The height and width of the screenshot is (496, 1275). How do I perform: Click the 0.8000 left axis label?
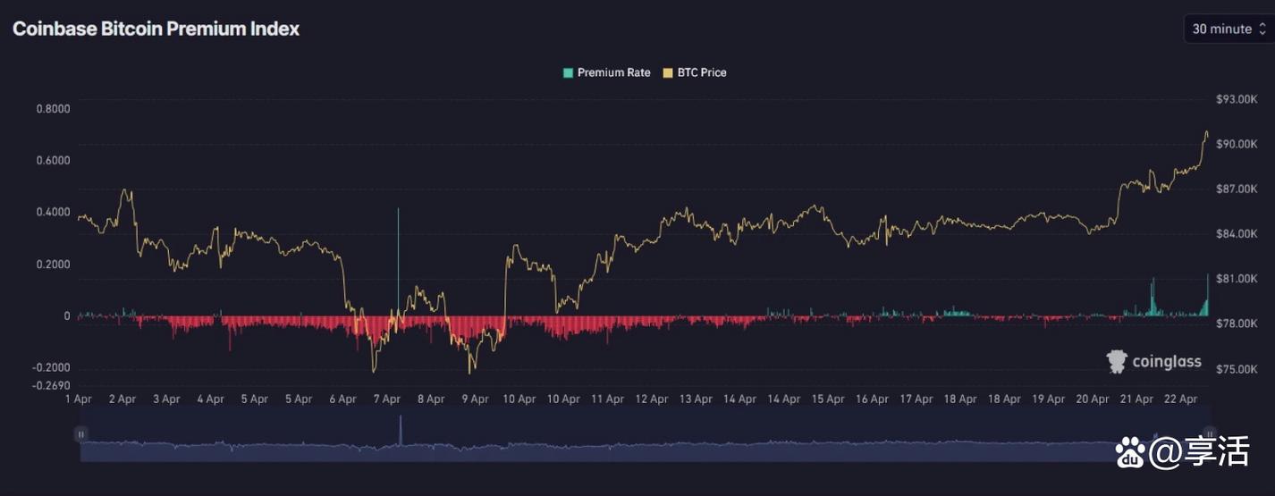[54, 109]
